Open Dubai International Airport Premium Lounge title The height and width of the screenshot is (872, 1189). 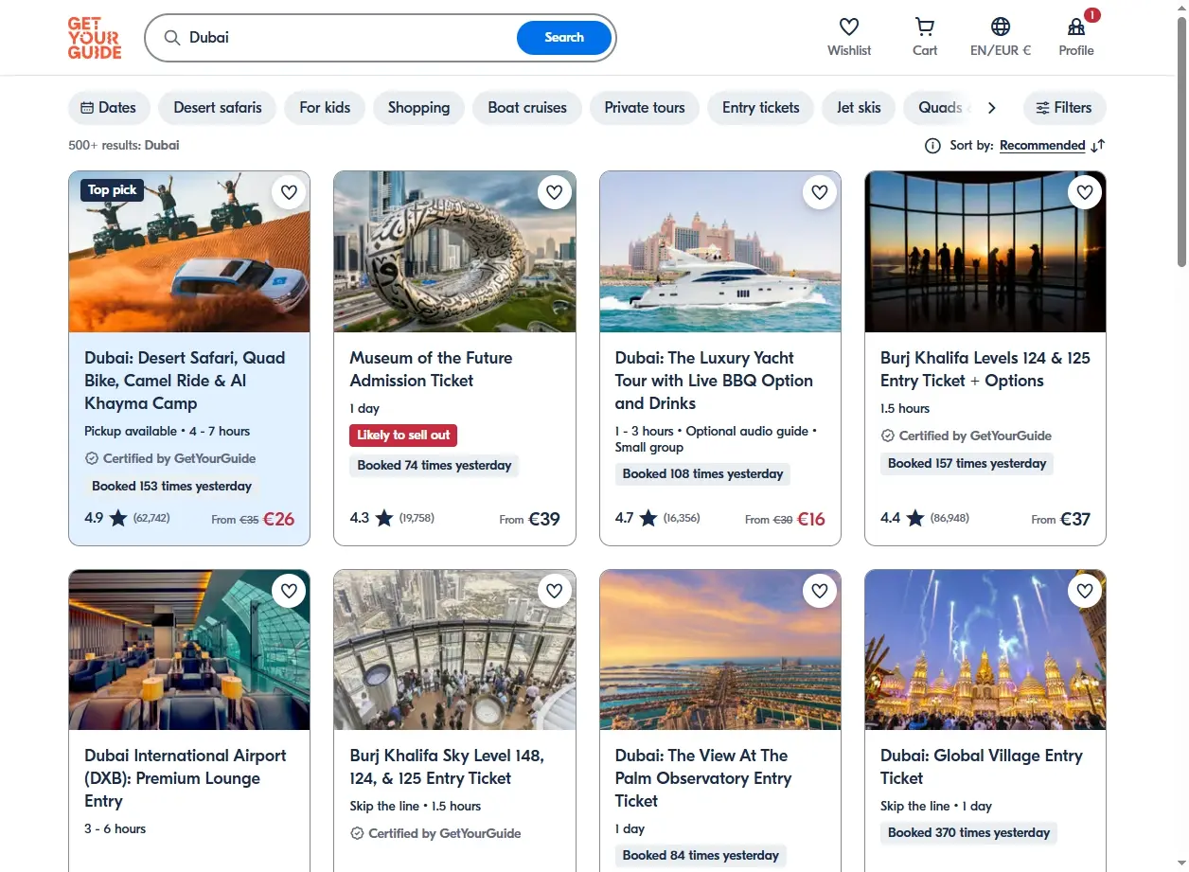186,778
